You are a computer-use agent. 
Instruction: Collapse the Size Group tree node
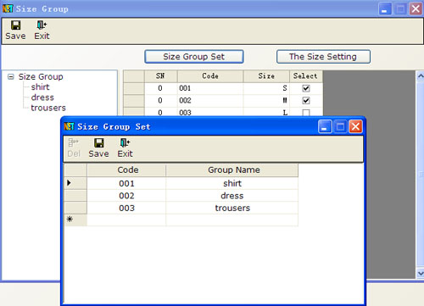click(11, 77)
